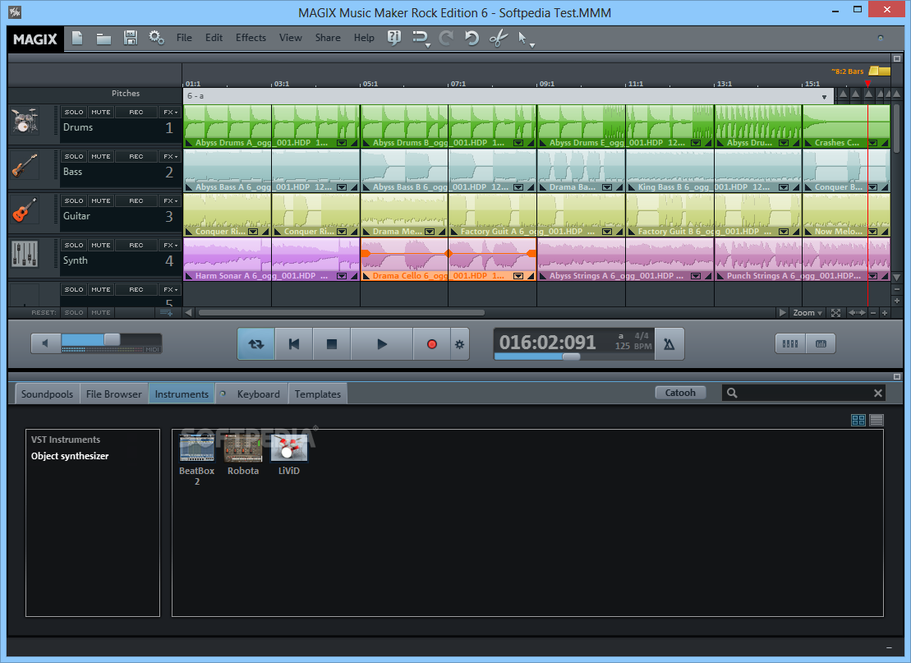Open the keyboard view button beside mixer
This screenshot has height=663, width=911.
tap(821, 344)
